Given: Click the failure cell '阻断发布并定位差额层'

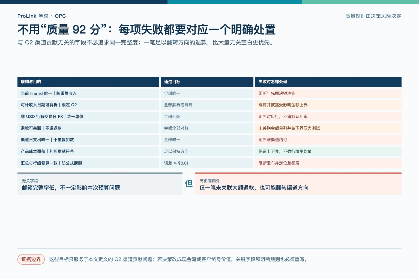Looking at the screenshot, I should (328, 163).
